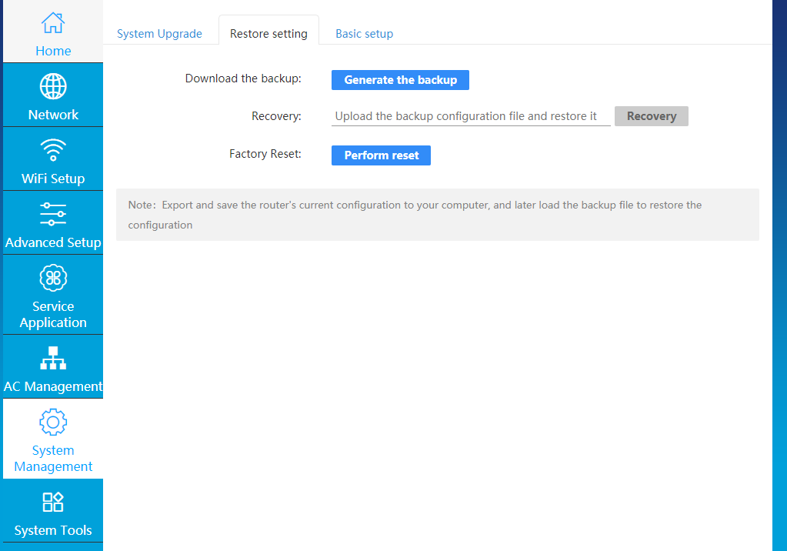
Task: Switch to the Basic setup tab
Action: coord(365,34)
